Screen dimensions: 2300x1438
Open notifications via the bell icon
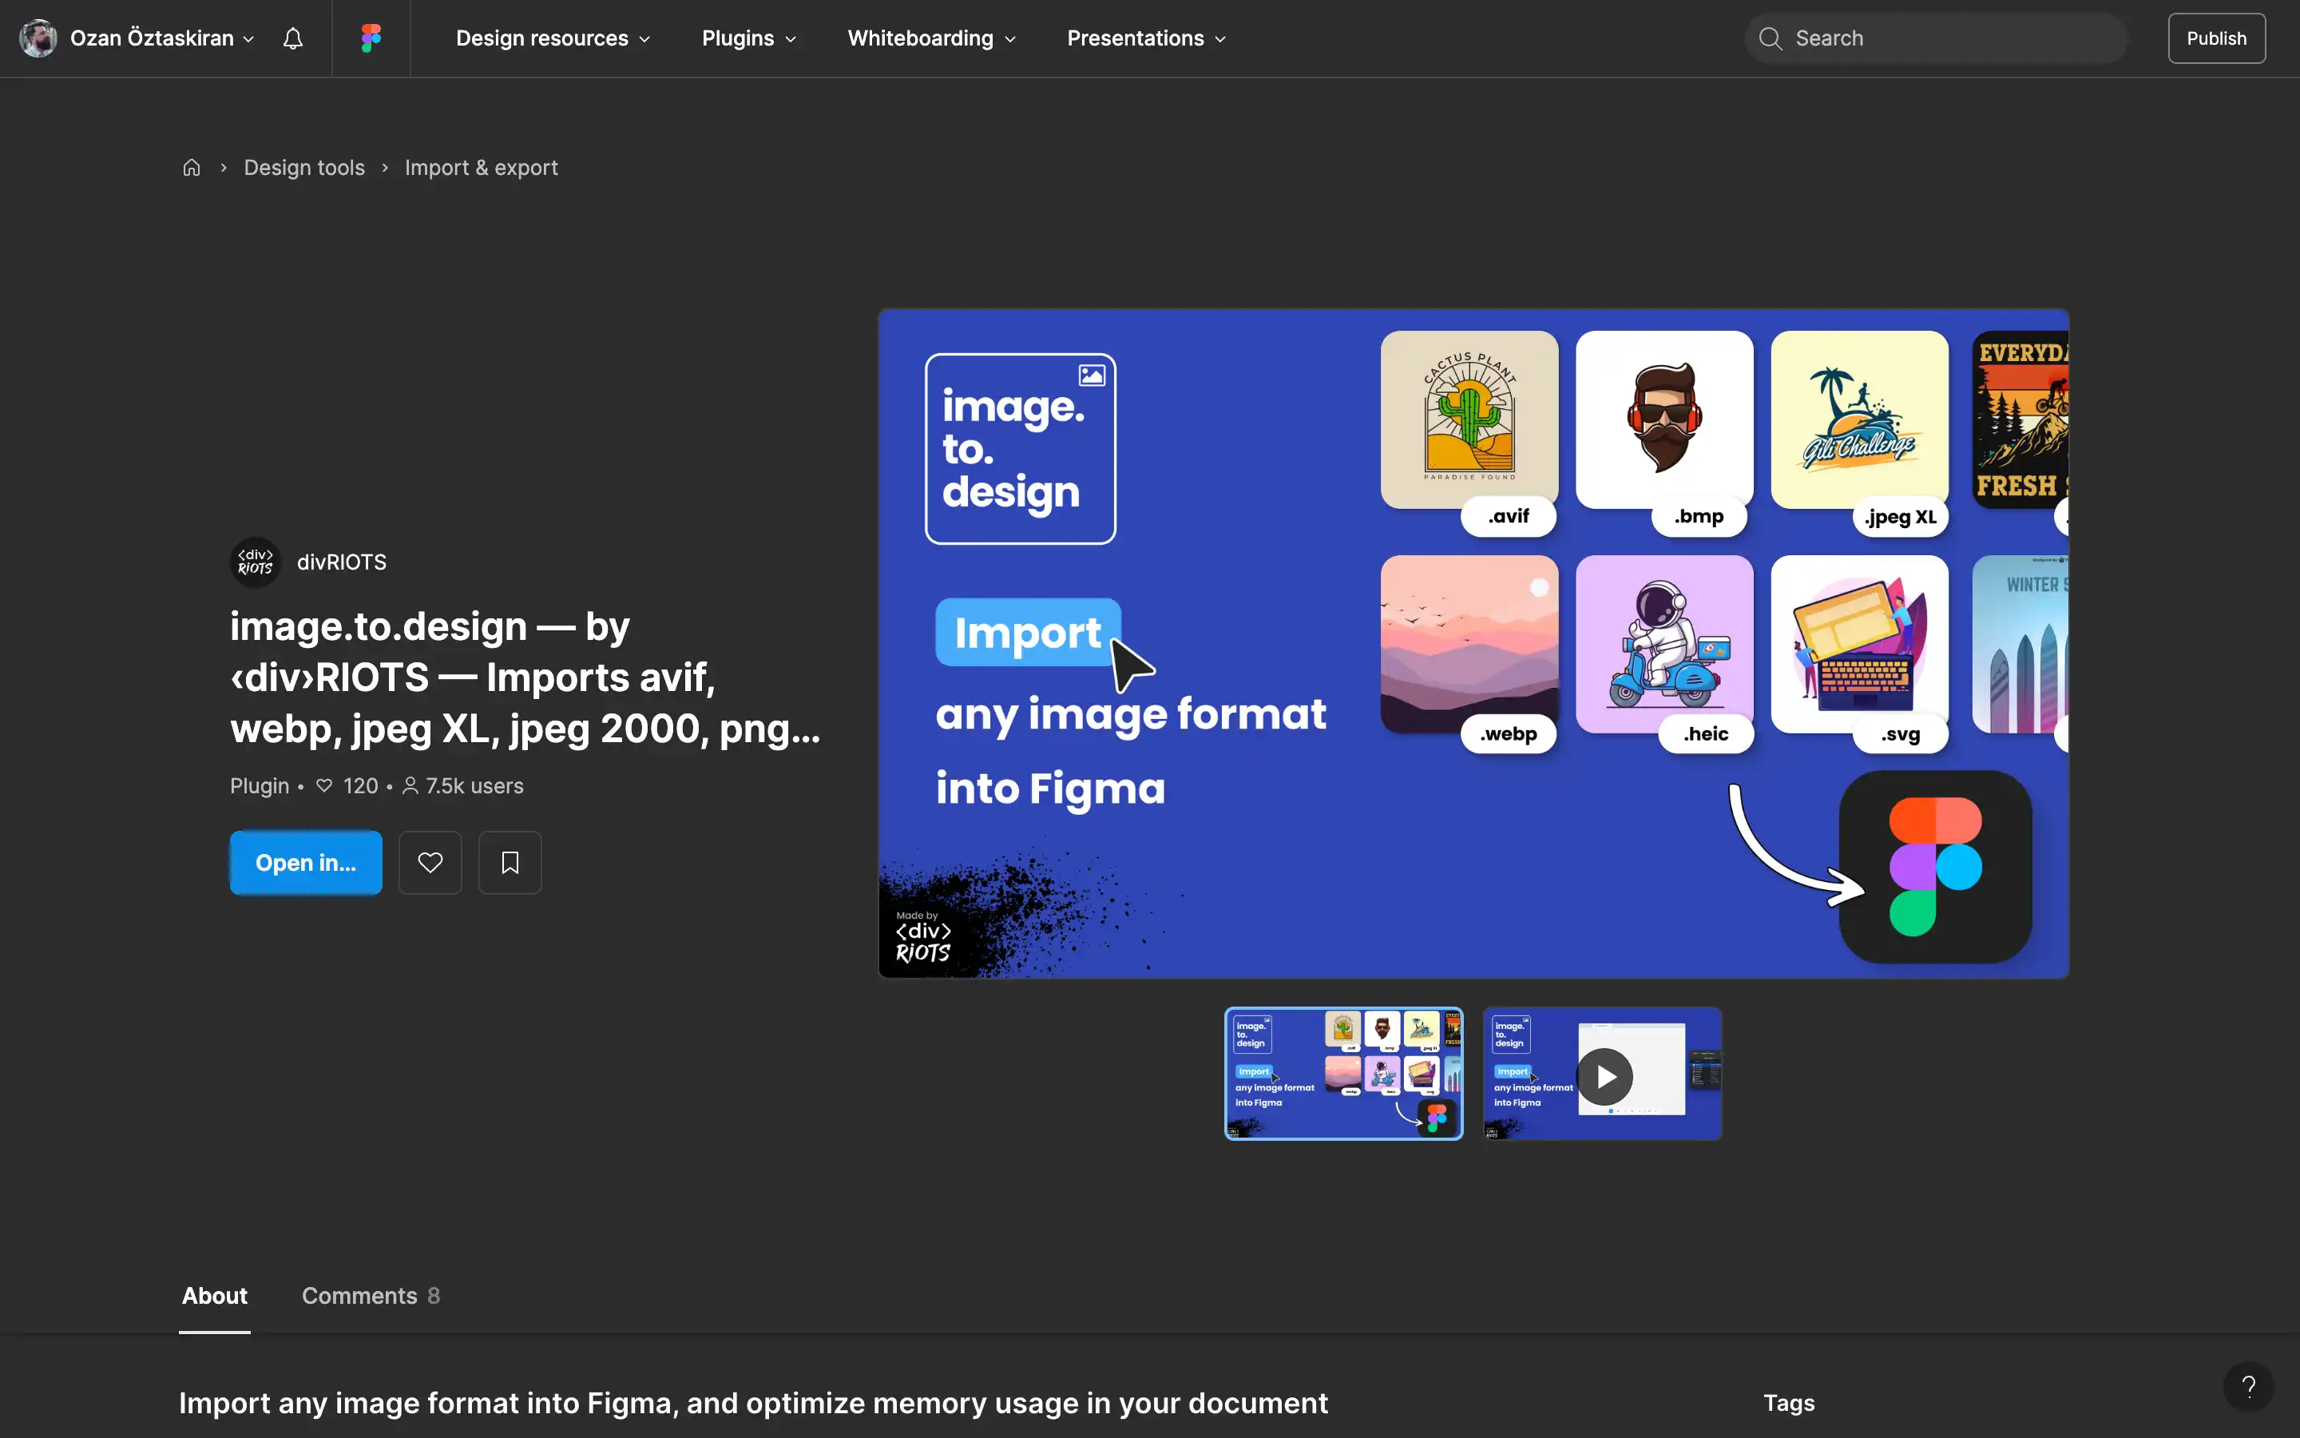(x=291, y=38)
